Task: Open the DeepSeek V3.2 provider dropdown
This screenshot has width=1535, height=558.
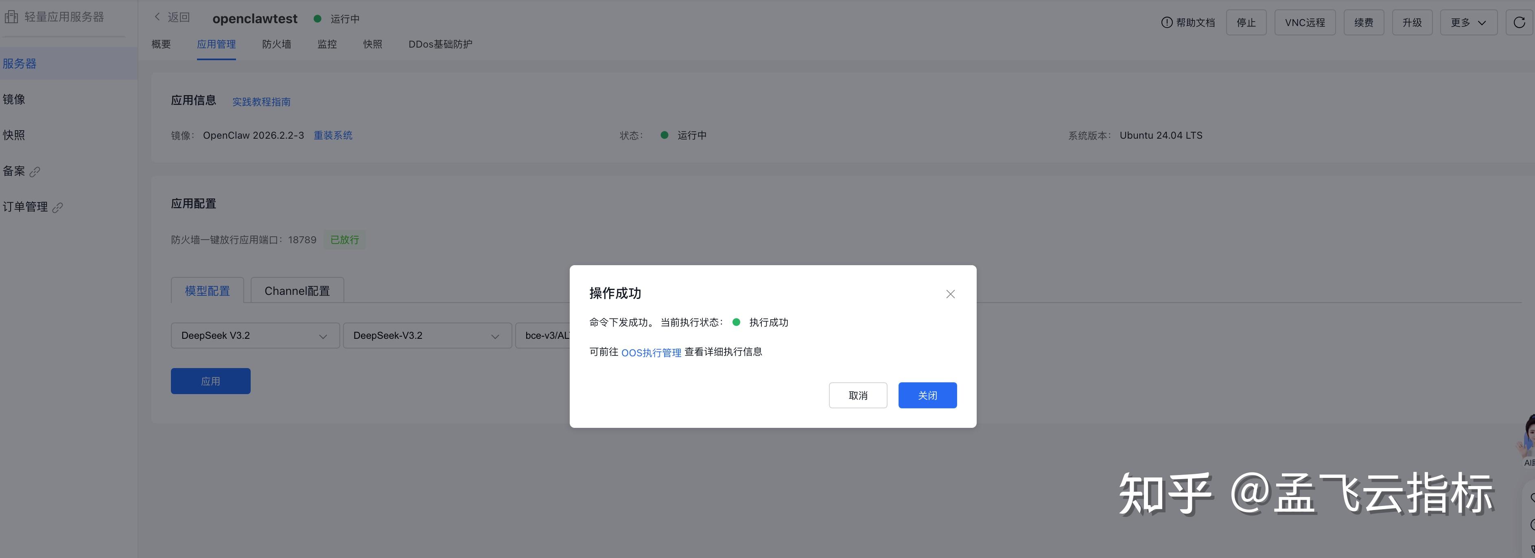Action: [254, 336]
